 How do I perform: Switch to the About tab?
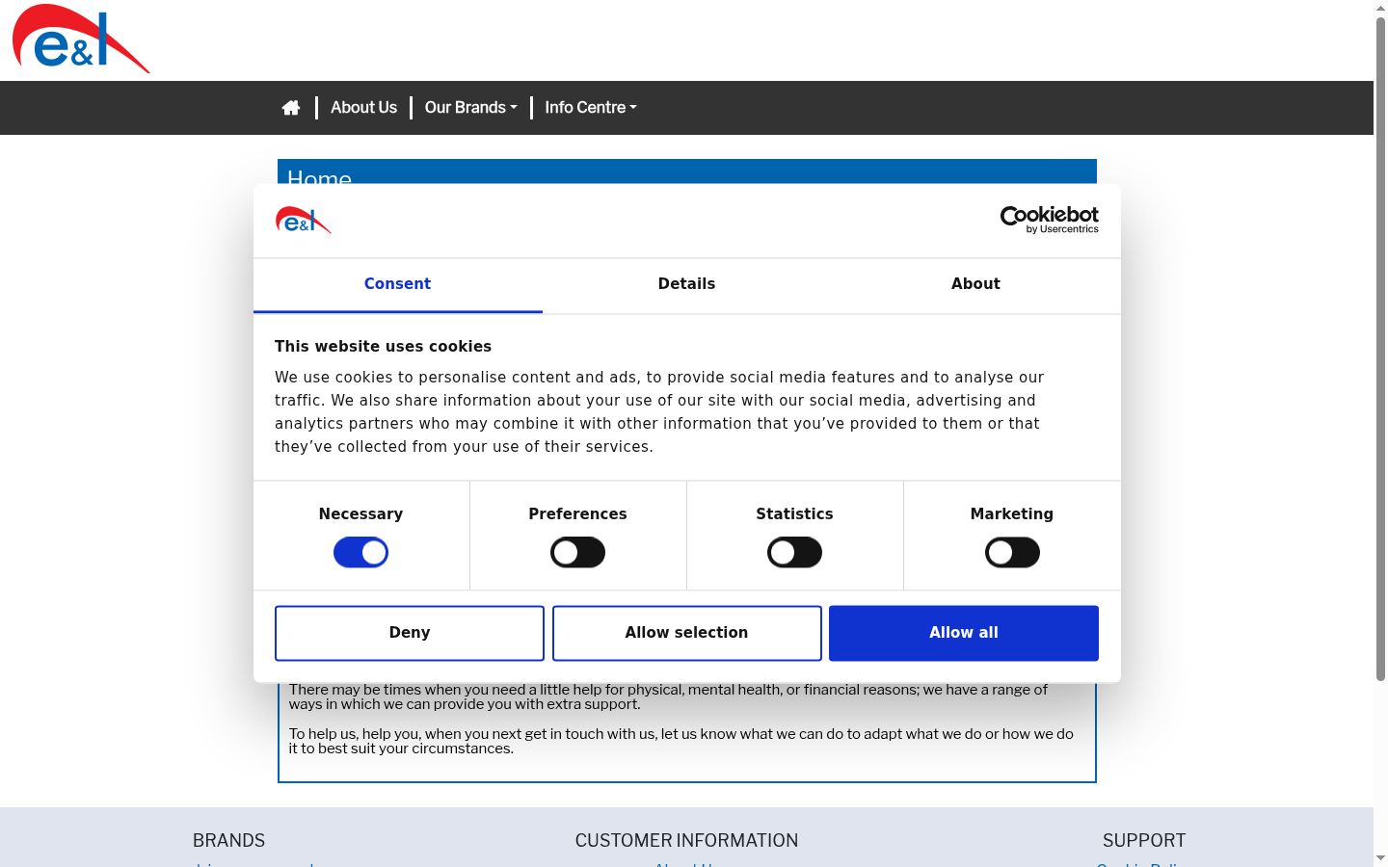point(976,284)
